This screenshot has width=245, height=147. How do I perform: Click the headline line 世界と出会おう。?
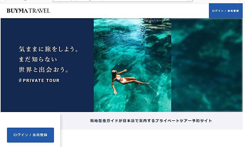(44, 70)
